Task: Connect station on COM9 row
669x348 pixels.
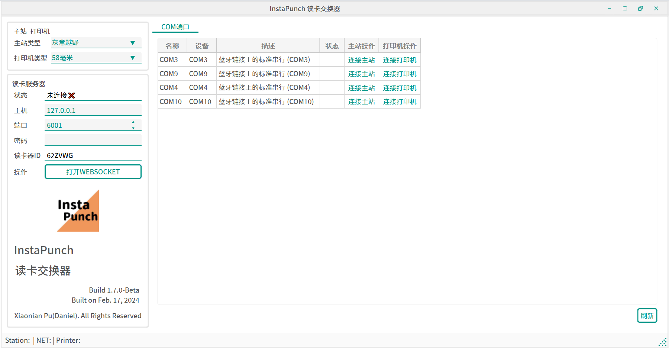Action: (x=361, y=74)
